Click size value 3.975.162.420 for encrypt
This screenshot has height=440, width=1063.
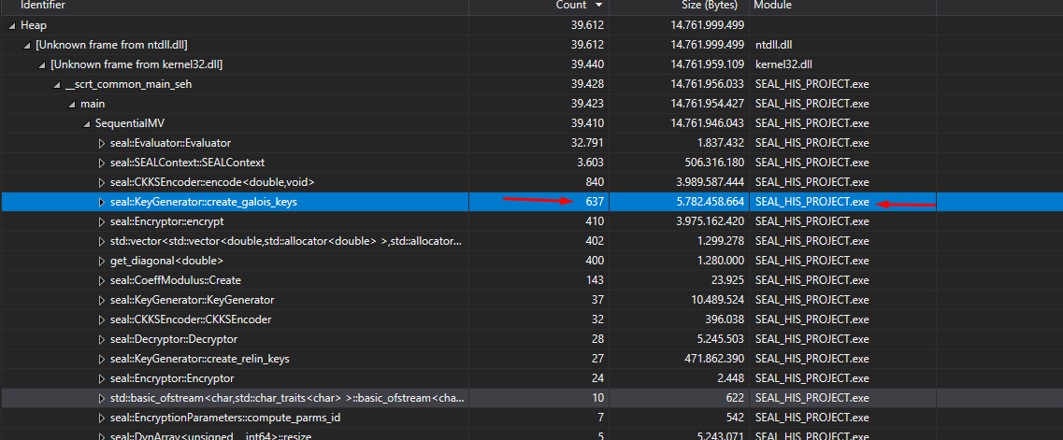(708, 222)
